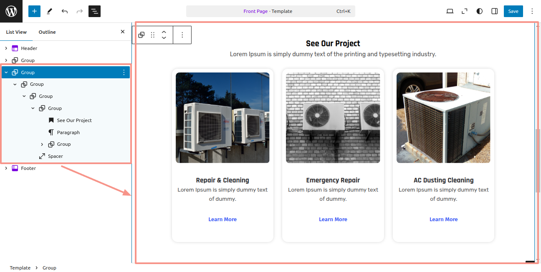Expand the Footer row chevron
Image resolution: width=541 pixels, height=272 pixels.
pyautogui.click(x=6, y=168)
